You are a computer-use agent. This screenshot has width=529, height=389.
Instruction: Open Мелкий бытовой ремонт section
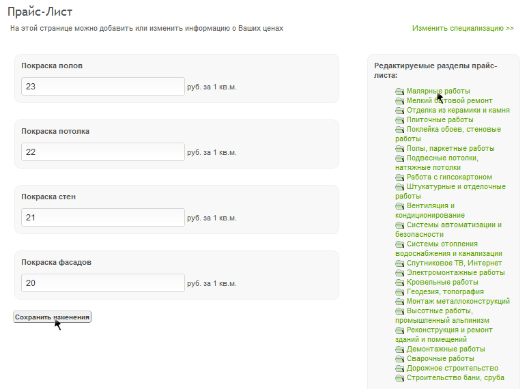tap(449, 100)
